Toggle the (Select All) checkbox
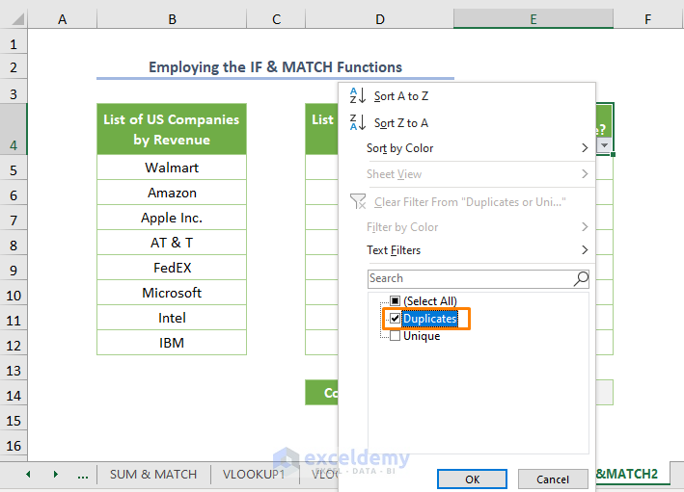 click(395, 300)
